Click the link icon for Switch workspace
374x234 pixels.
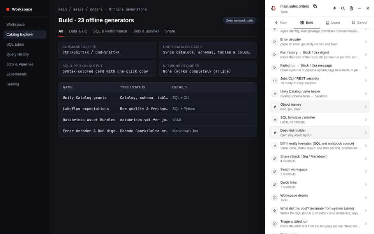(x=275, y=172)
